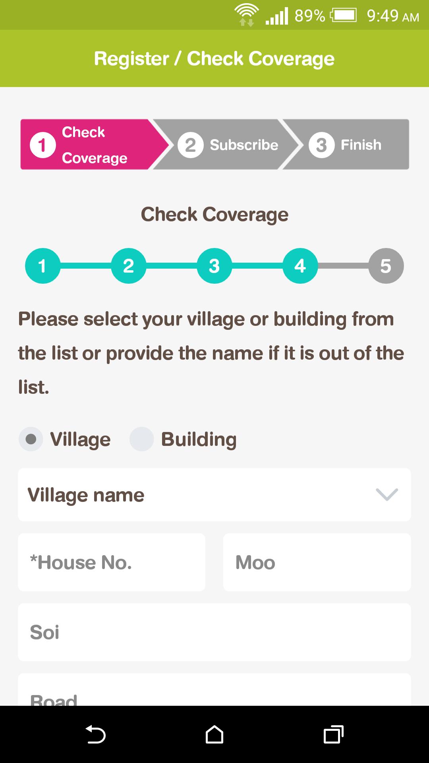This screenshot has height=763, width=429.
Task: Focus the House No. input field
Action: pos(112,562)
